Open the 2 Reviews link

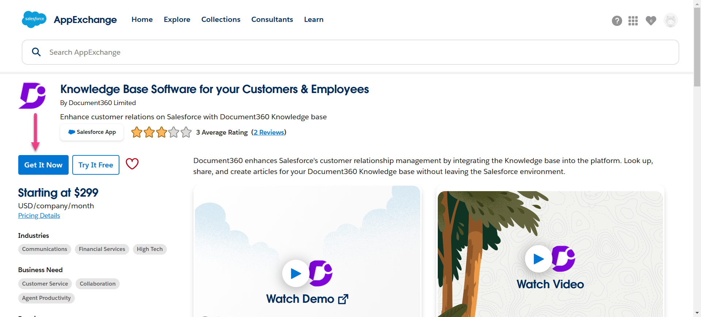(x=269, y=132)
